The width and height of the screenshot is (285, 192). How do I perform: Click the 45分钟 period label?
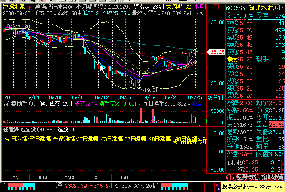[215, 98]
